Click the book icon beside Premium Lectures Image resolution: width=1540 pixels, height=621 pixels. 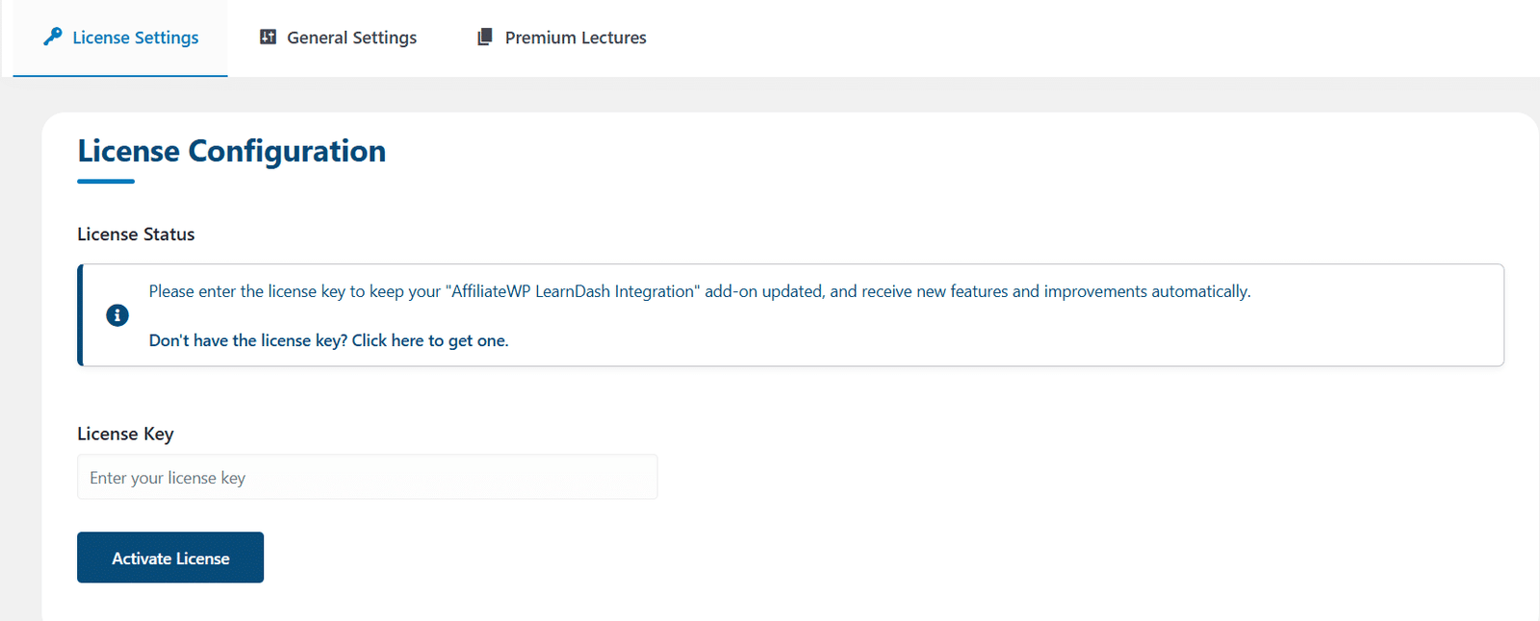pyautogui.click(x=485, y=37)
